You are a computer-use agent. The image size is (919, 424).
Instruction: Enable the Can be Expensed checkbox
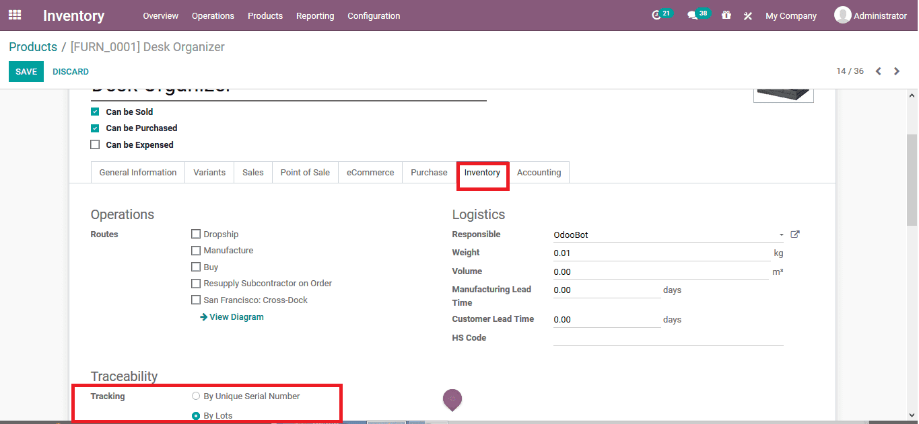point(95,144)
